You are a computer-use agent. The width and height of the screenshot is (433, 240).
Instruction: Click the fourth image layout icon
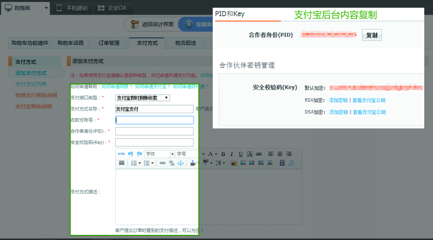point(261,163)
